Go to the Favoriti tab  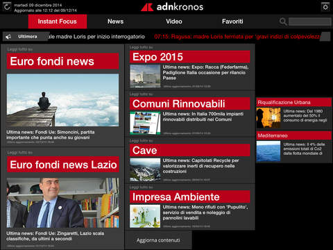[232, 22]
